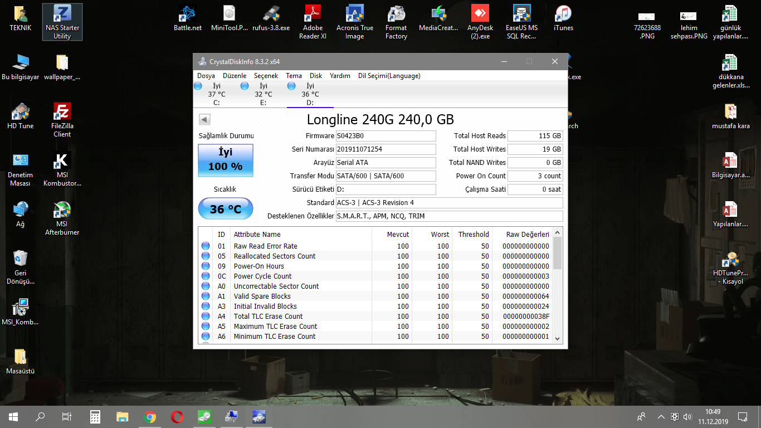
Task: Click the Attribute Name column header
Action: pos(257,235)
